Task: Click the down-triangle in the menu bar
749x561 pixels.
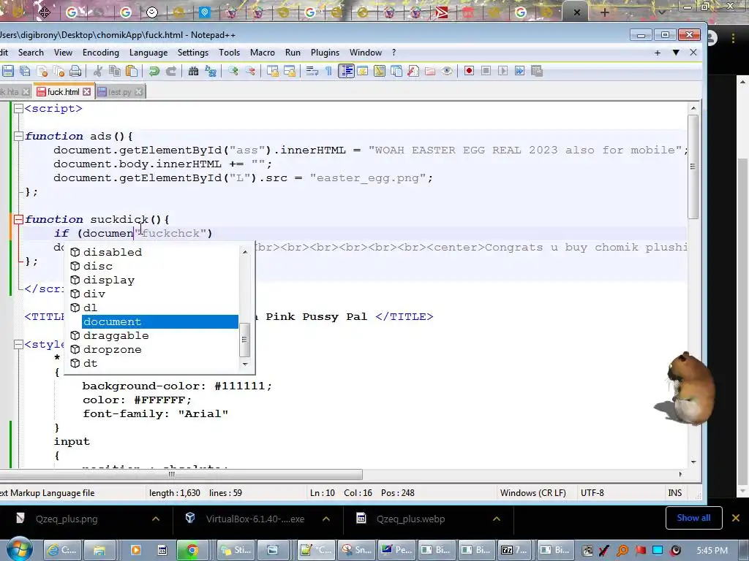Action: click(x=676, y=53)
